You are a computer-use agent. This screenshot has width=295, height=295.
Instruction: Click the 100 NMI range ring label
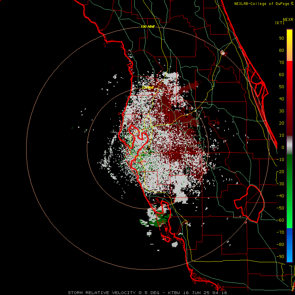[x=147, y=27]
